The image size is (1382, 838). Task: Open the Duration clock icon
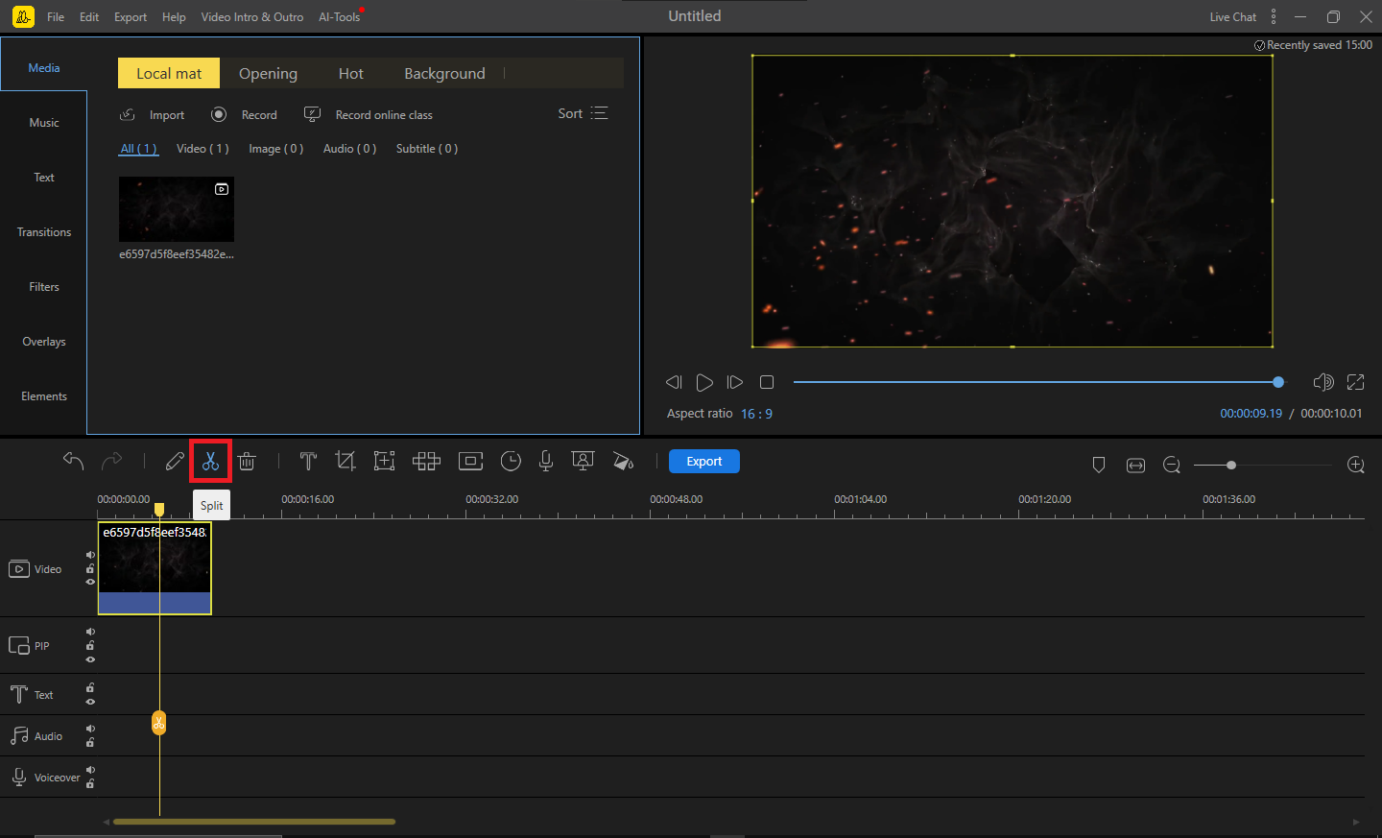511,462
